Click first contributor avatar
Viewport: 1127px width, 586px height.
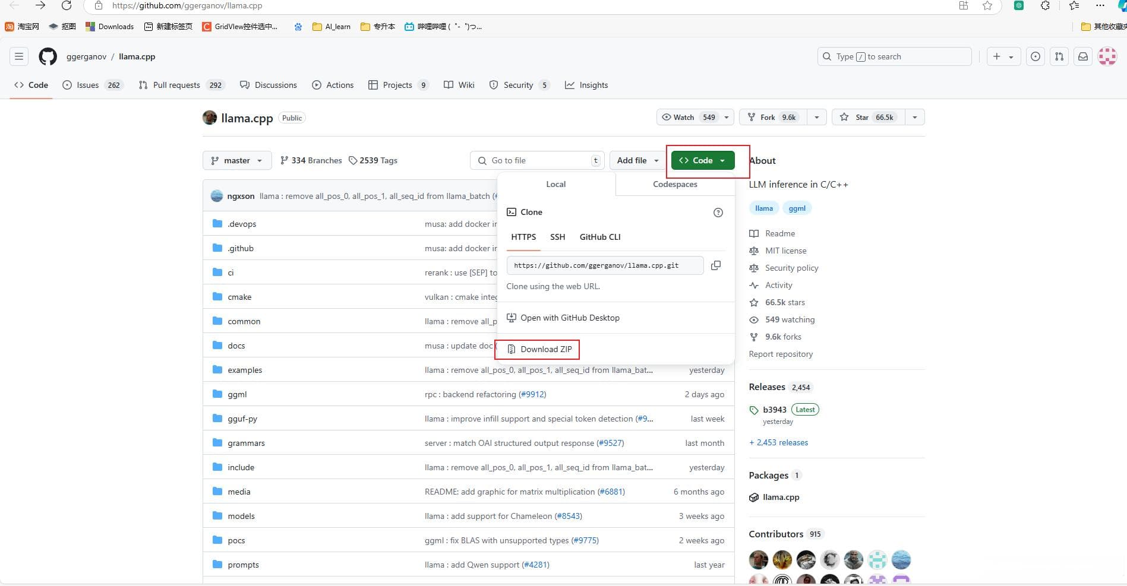[x=759, y=560]
